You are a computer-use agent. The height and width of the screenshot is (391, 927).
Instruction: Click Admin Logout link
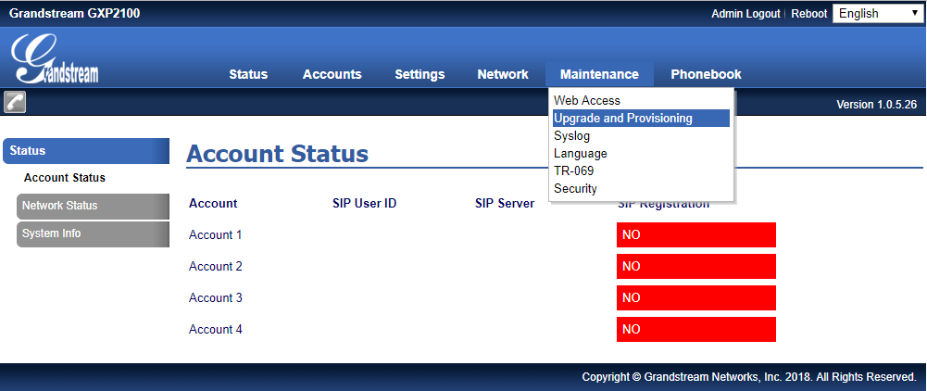coord(745,14)
